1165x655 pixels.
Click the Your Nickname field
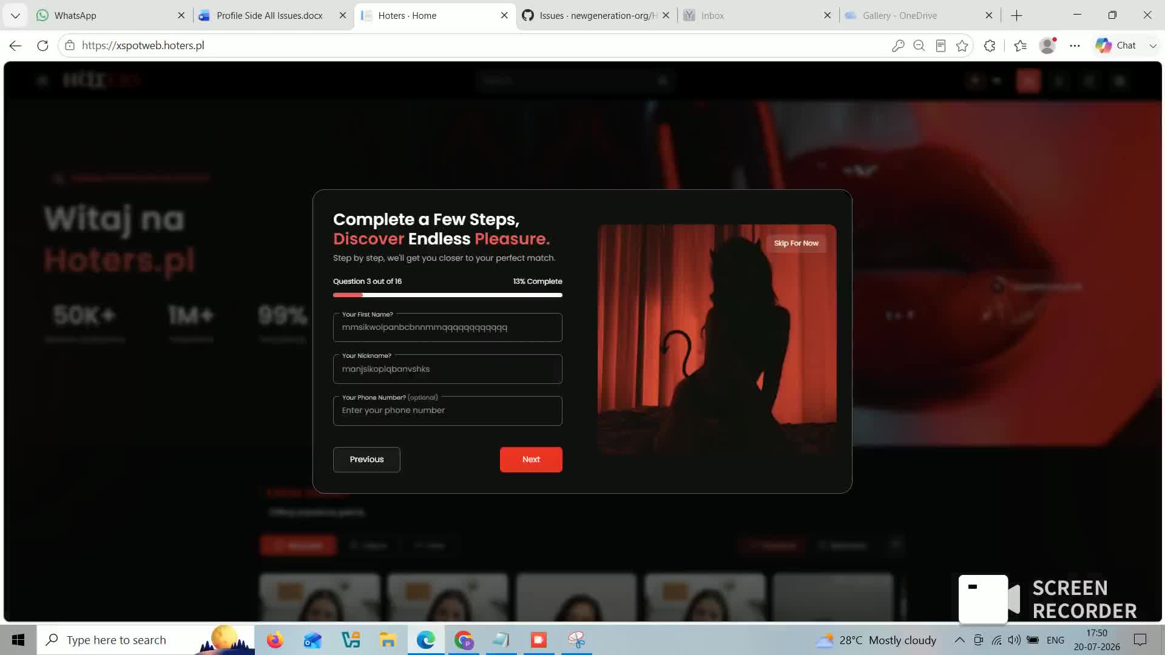[x=448, y=369]
